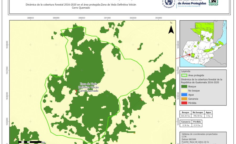Select the pale yellow No bosque swatch

tap(184, 91)
